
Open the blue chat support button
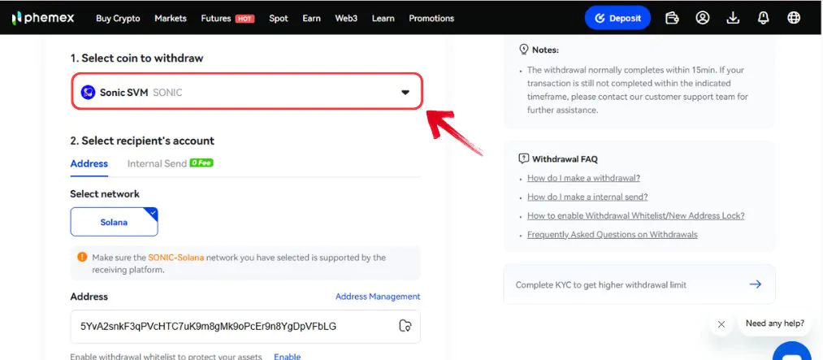click(x=792, y=350)
